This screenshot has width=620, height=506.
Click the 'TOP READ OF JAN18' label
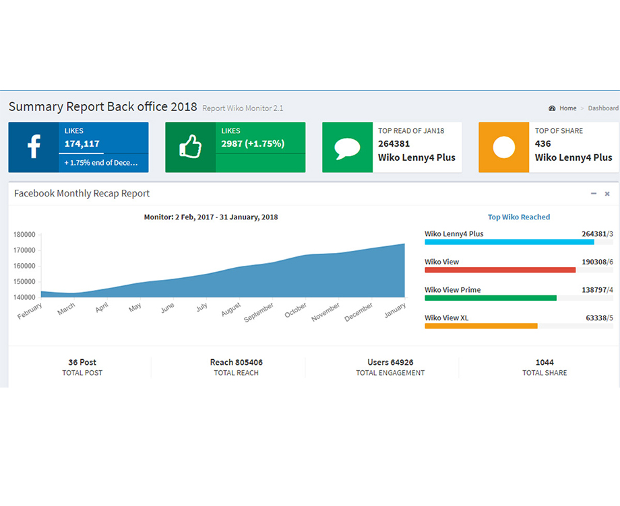(x=411, y=131)
